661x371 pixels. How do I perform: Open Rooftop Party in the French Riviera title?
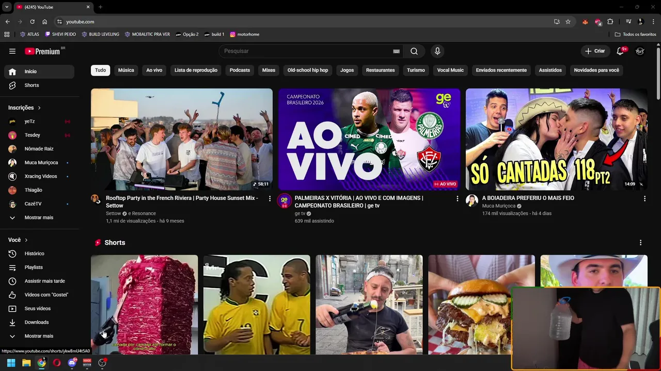182,202
